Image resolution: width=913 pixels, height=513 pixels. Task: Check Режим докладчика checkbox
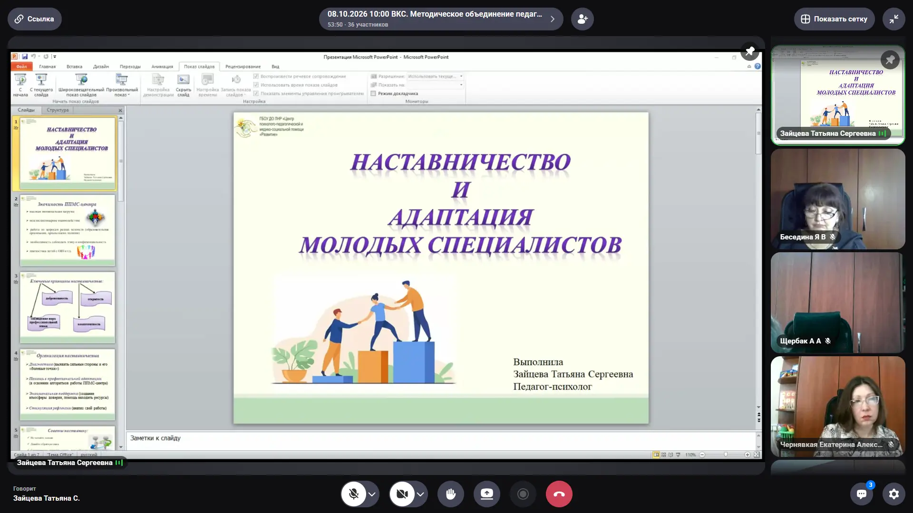373,94
